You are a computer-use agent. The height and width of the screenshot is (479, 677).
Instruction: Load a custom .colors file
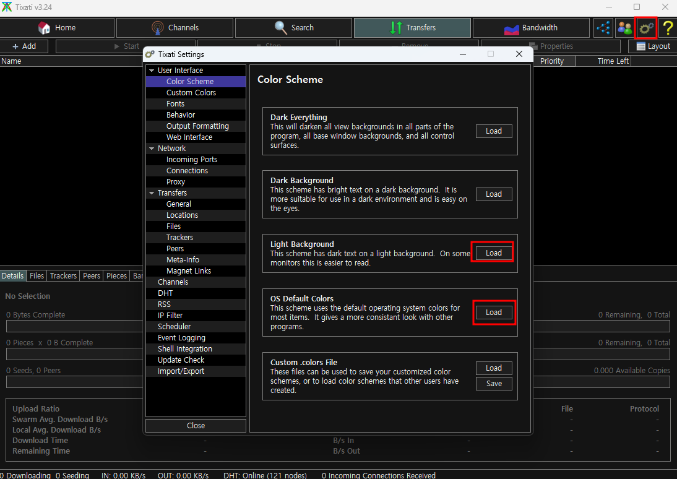(x=494, y=368)
